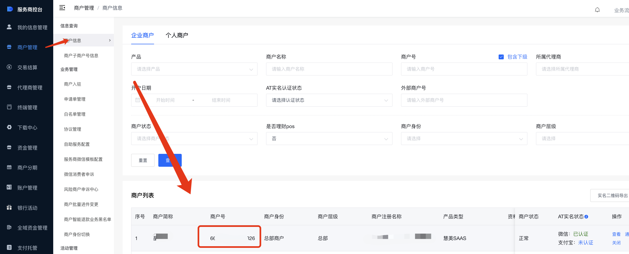Open the AT实名认证状态 dropdown
Image resolution: width=629 pixels, height=254 pixels.
point(329,100)
